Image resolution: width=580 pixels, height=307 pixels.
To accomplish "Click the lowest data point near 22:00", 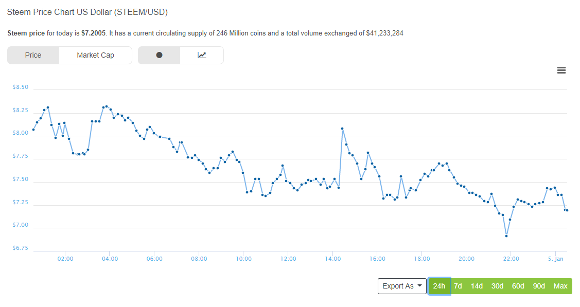I will (506, 236).
